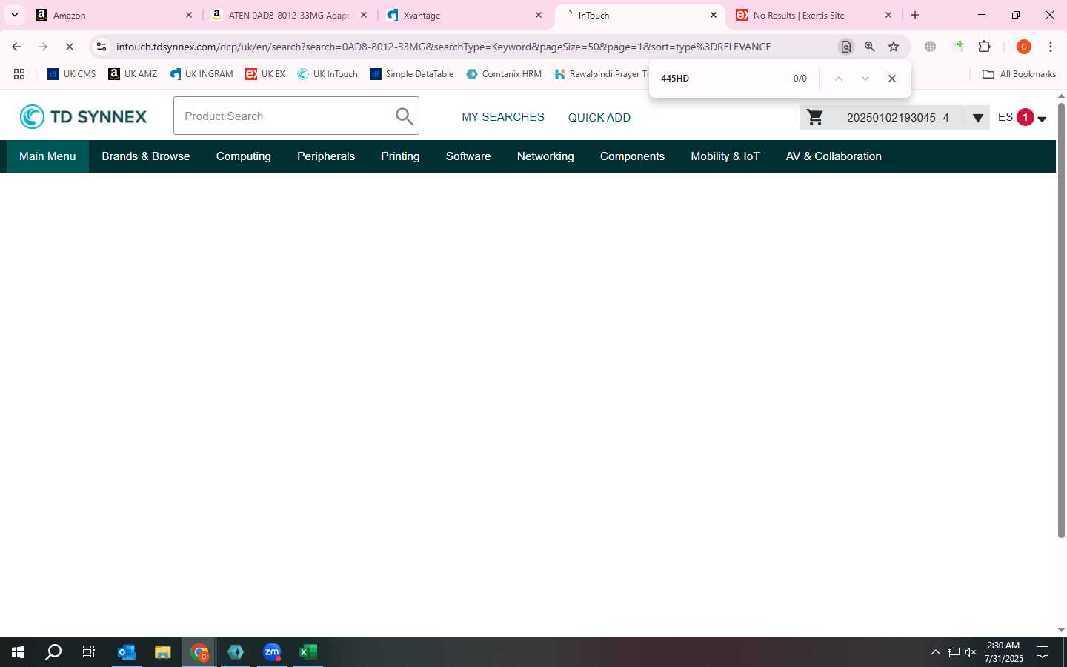Image resolution: width=1067 pixels, height=667 pixels.
Task: Open the Main Menu tab
Action: point(47,156)
